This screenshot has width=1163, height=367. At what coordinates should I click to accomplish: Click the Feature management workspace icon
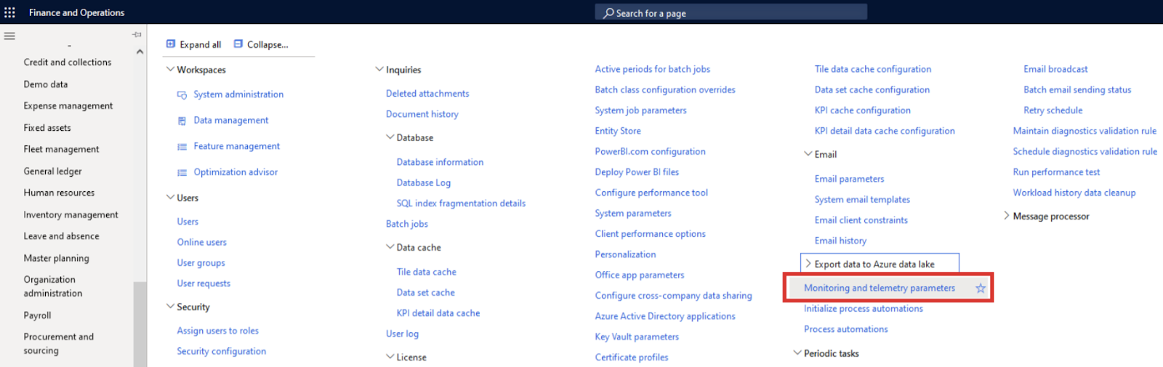(x=182, y=147)
